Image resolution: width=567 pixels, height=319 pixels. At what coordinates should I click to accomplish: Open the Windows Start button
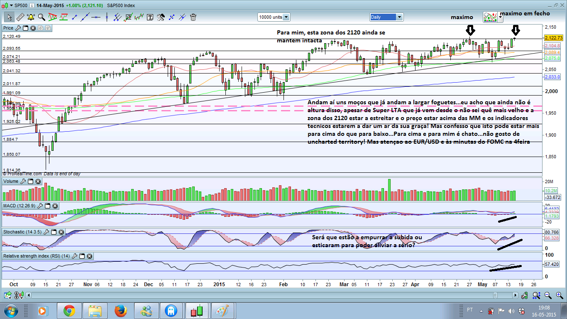pyautogui.click(x=10, y=311)
